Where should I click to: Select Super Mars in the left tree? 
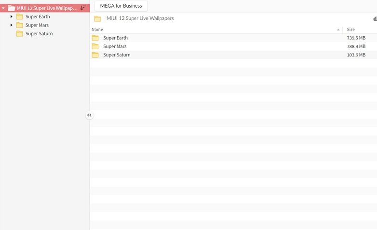[x=37, y=25]
